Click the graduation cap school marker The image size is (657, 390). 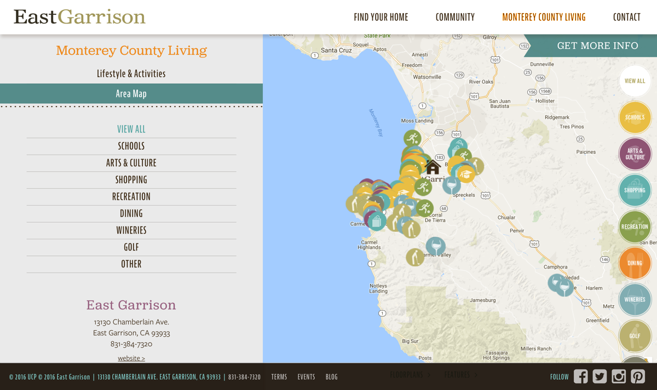(465, 174)
